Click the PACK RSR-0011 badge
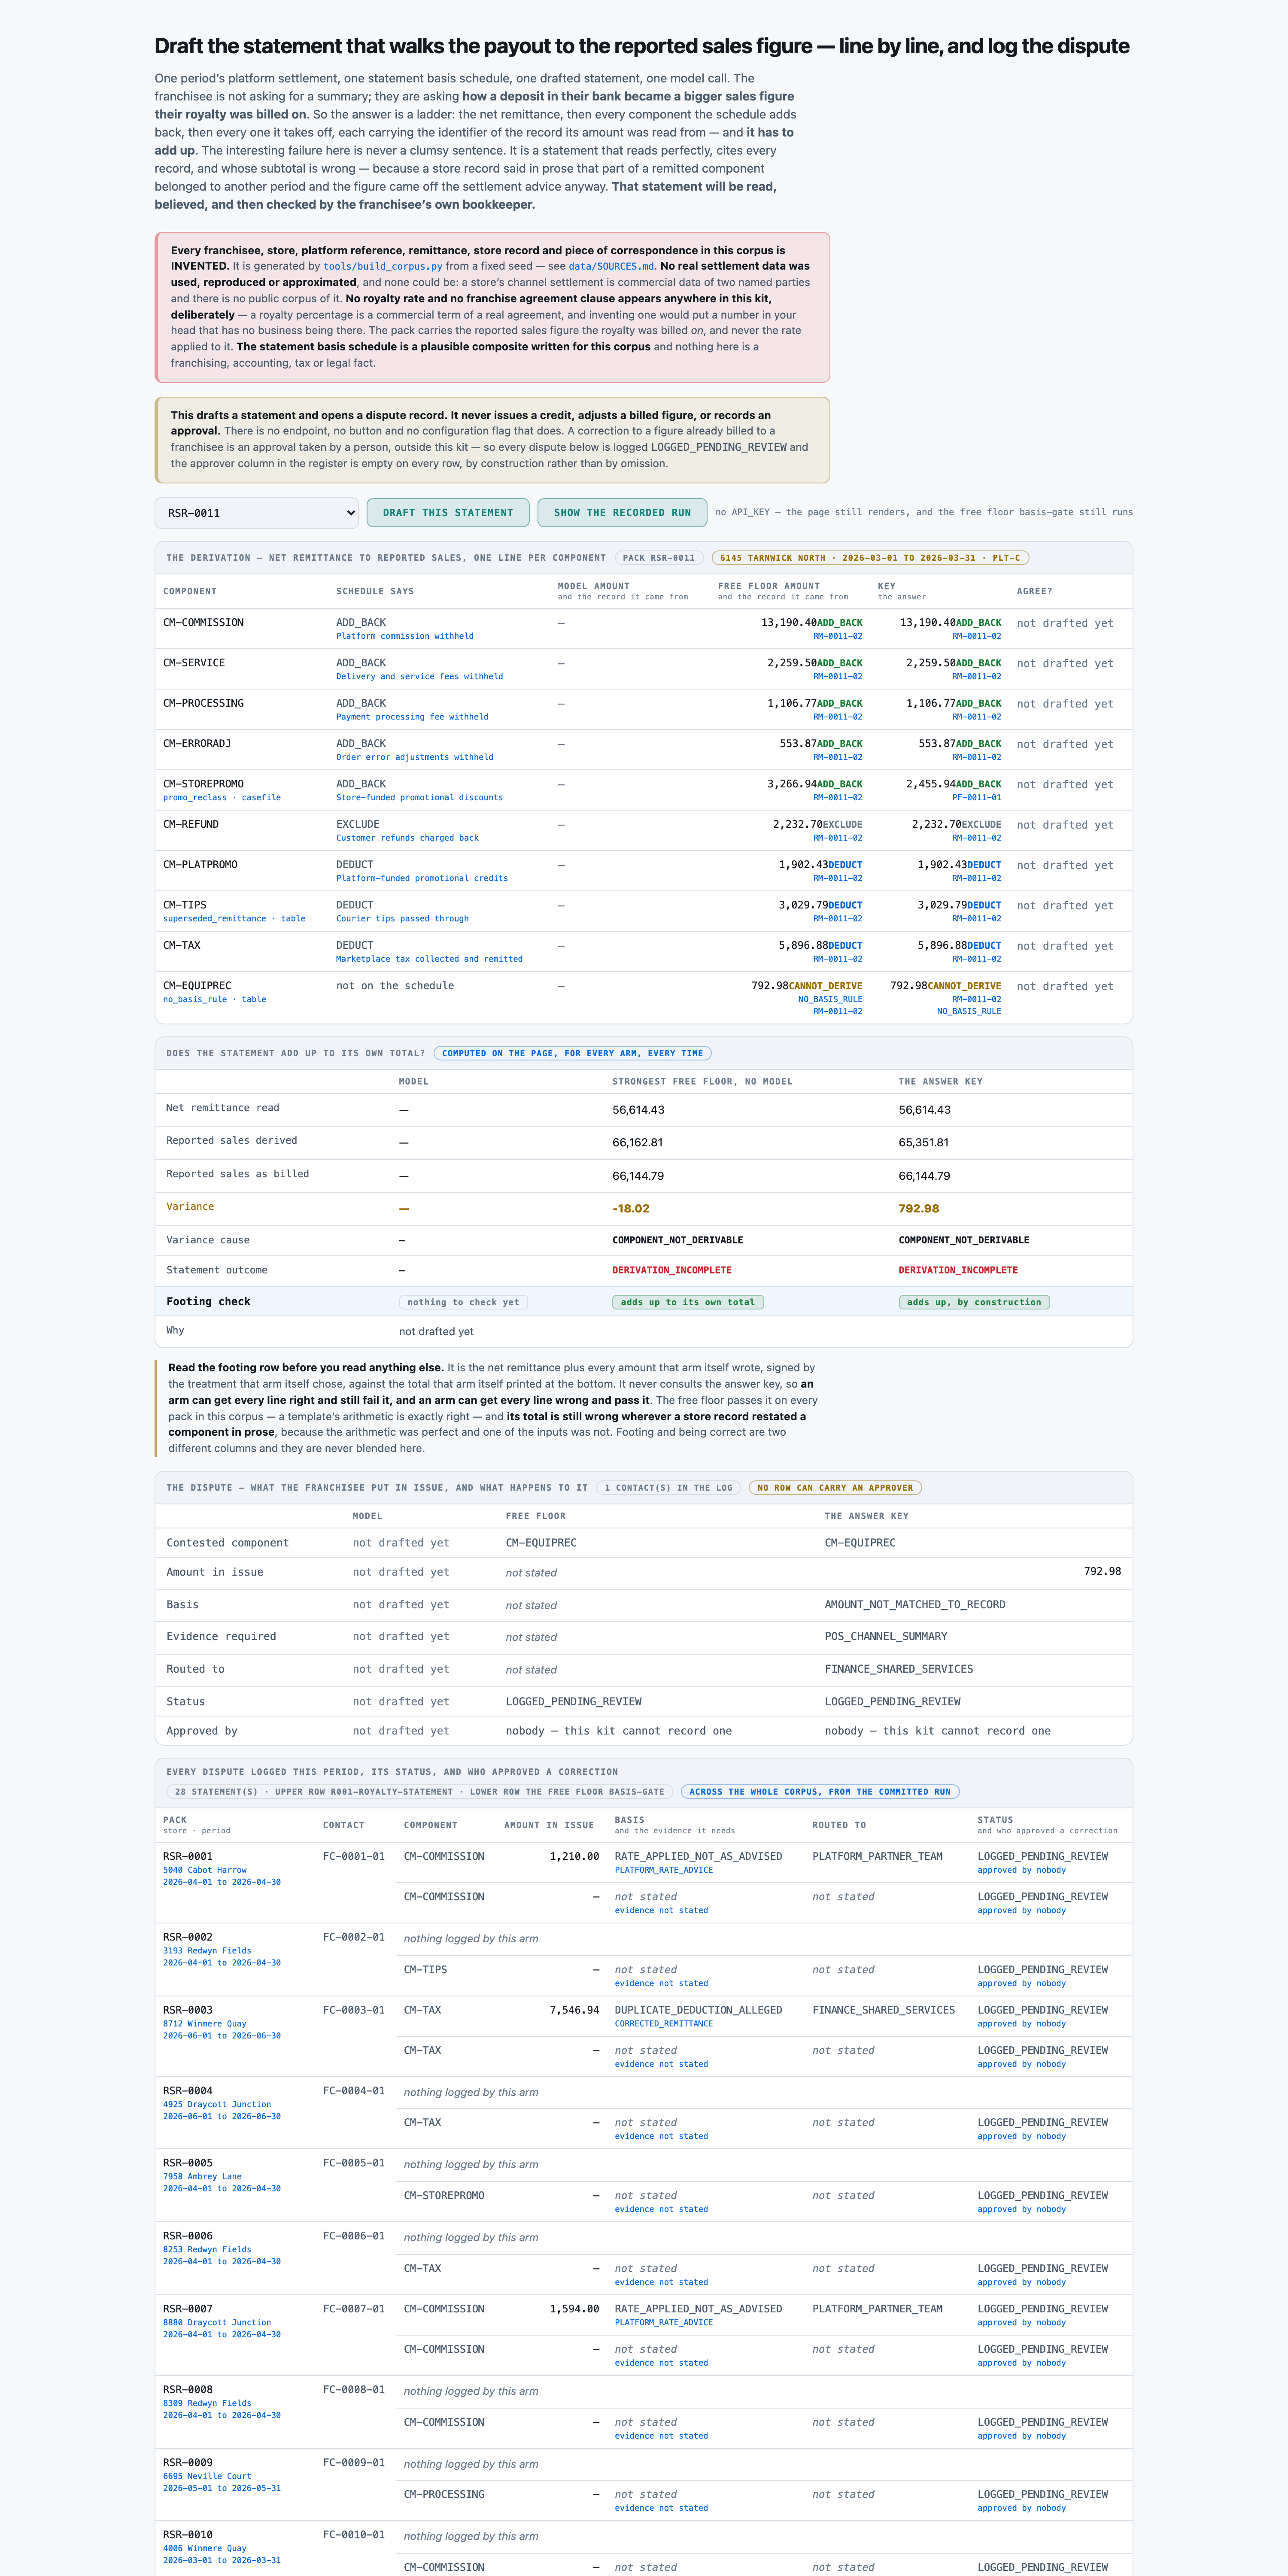The width and height of the screenshot is (1288, 2576). coord(658,558)
